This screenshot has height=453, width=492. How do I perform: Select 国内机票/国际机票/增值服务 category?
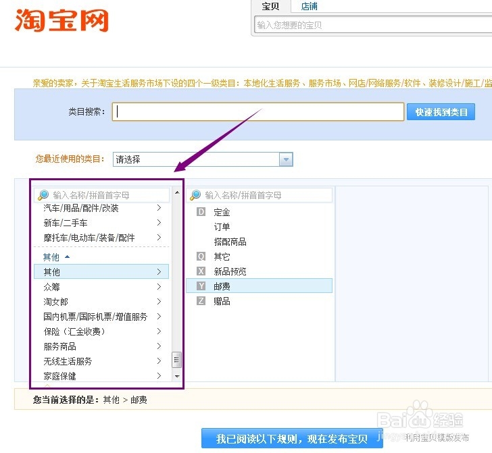pos(101,317)
